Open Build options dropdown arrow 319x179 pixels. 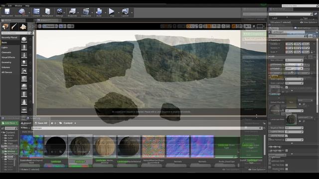pos(105,12)
